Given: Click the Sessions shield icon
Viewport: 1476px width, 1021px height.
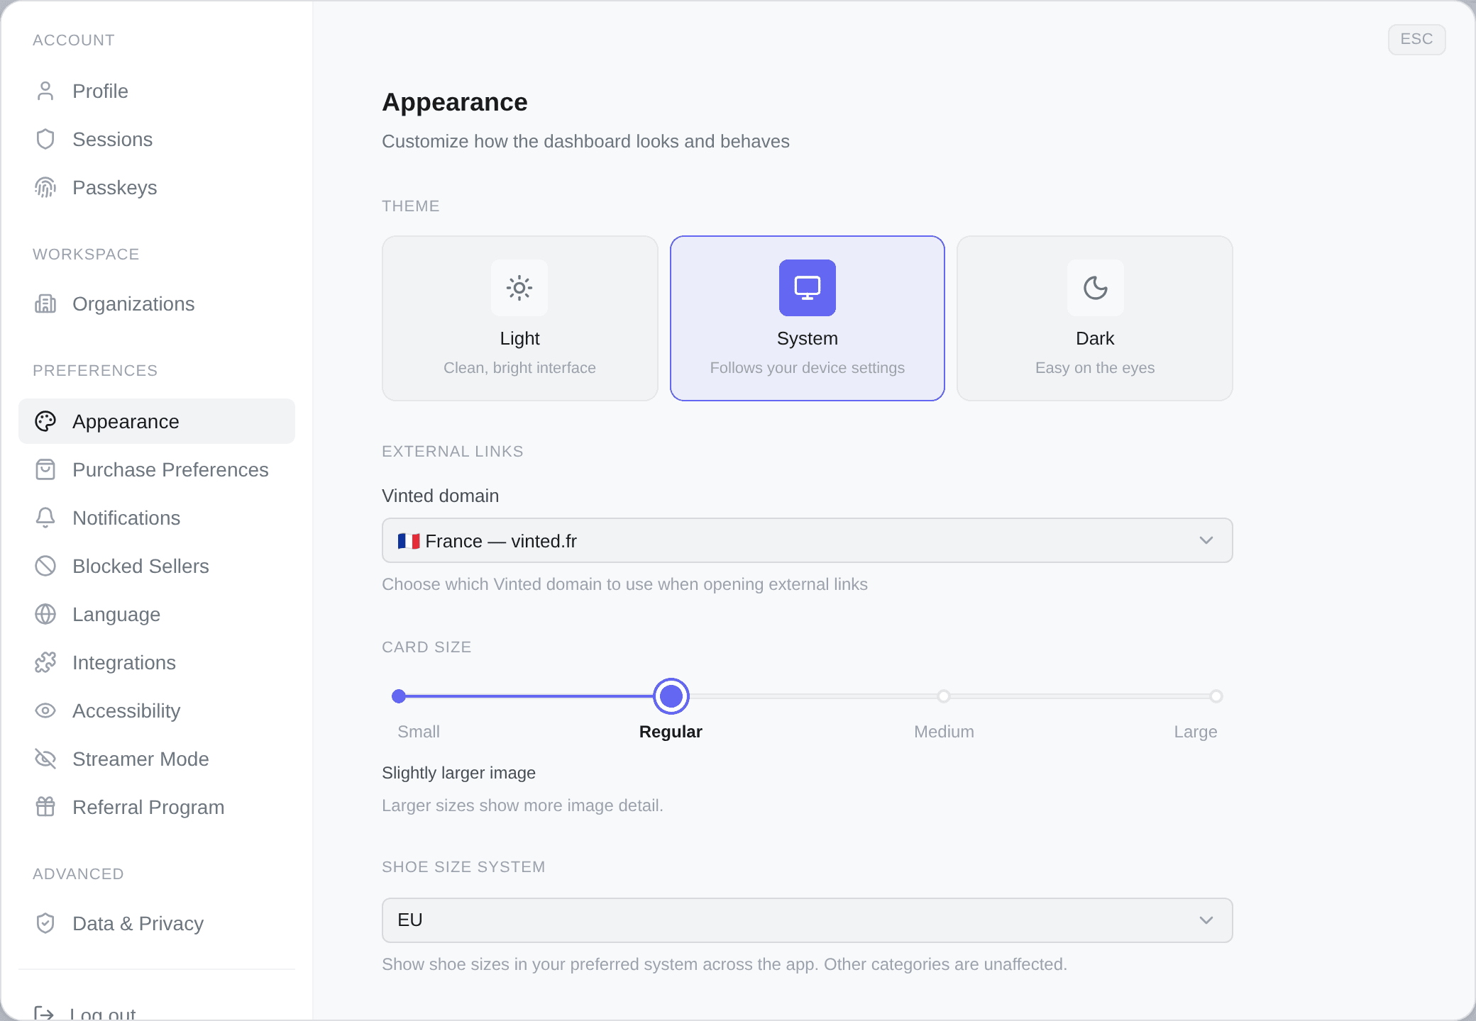Looking at the screenshot, I should [45, 140].
